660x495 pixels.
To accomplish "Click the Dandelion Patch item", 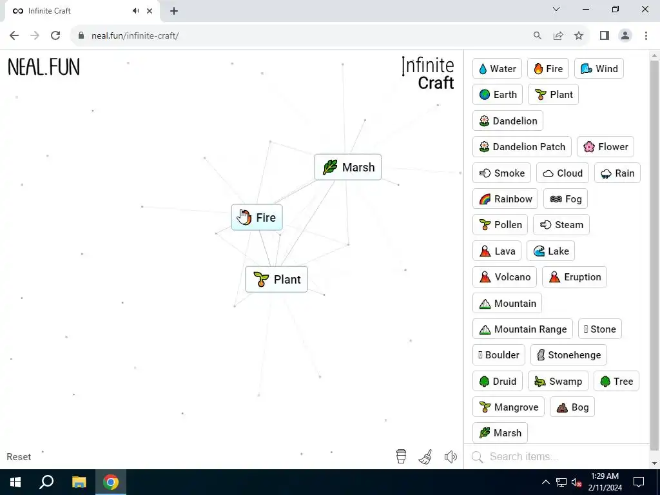I will 522,146.
